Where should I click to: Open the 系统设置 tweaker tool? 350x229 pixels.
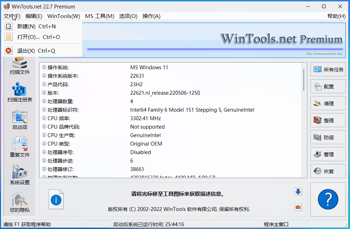(x=20, y=175)
